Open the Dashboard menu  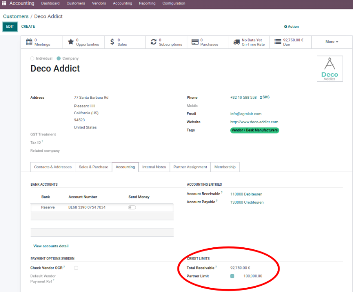[50, 3]
